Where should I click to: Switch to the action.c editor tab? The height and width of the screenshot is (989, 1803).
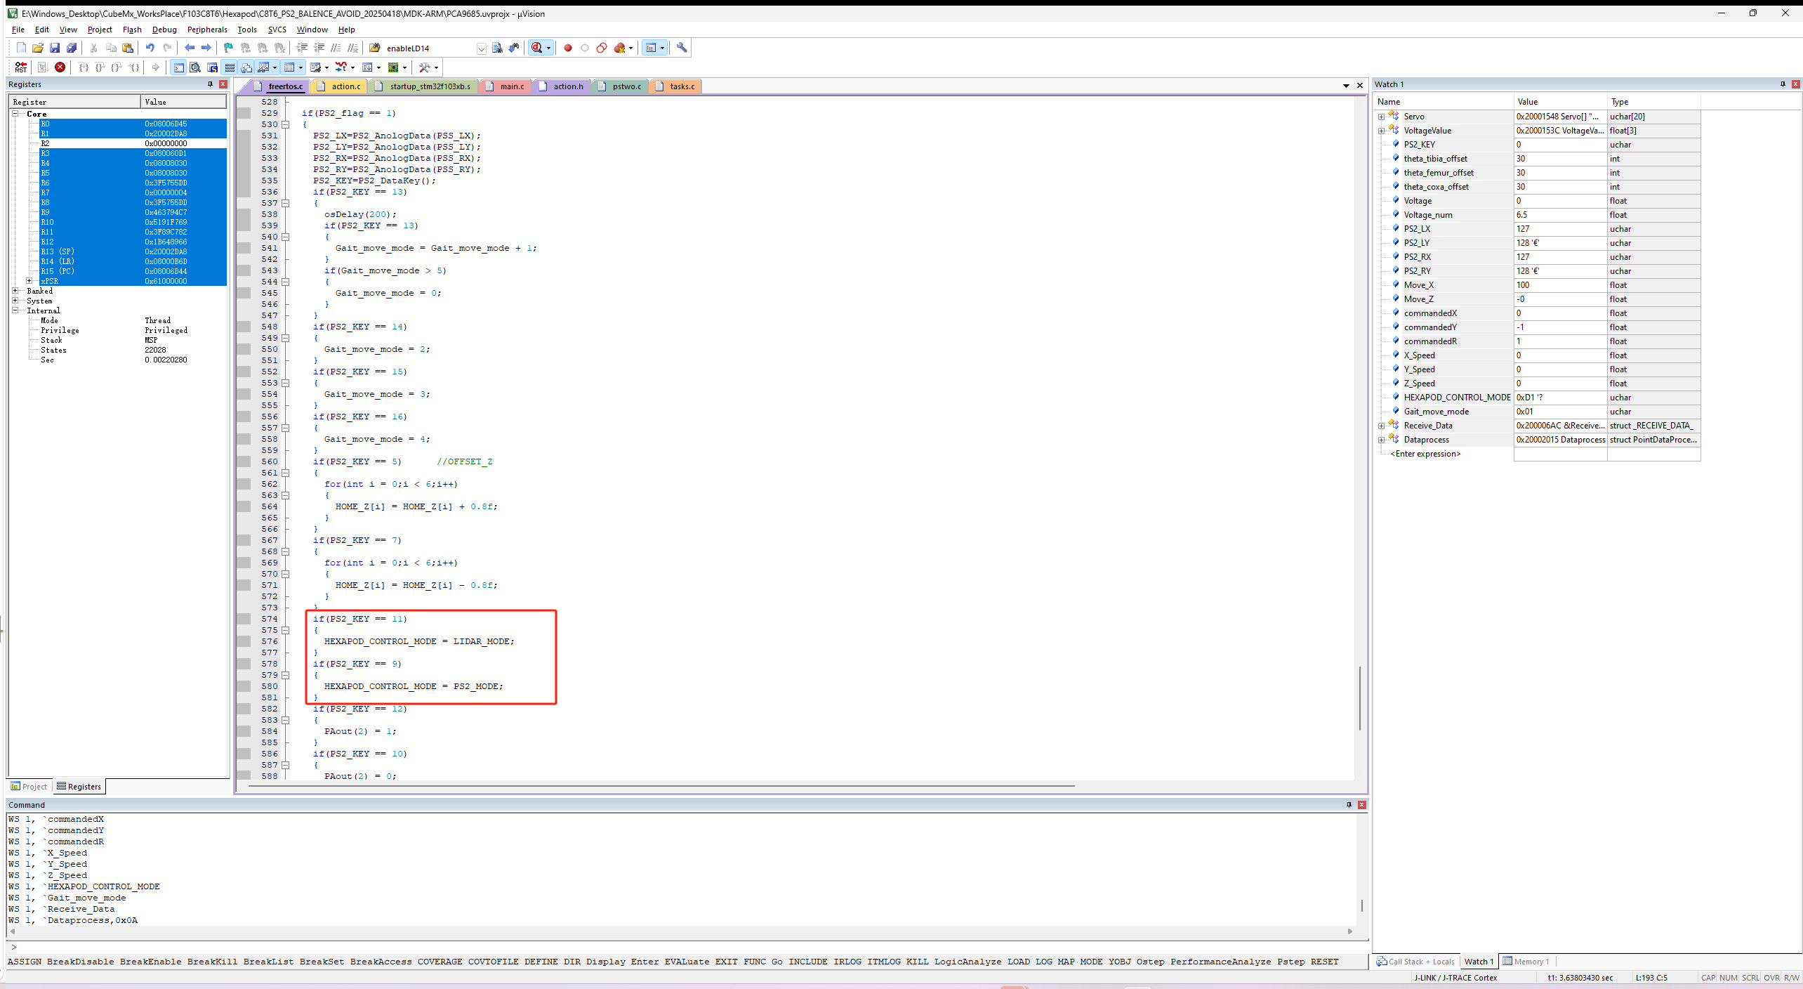(345, 86)
